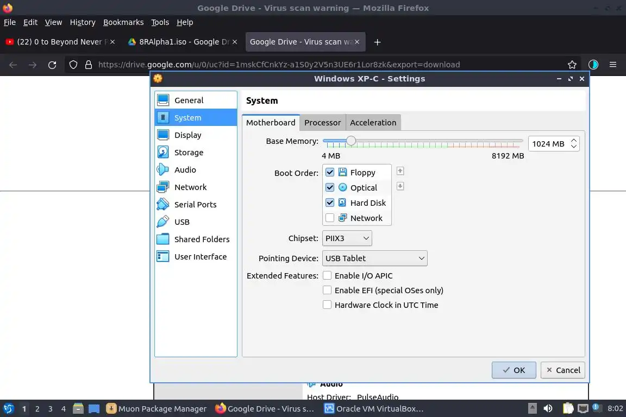Image resolution: width=626 pixels, height=417 pixels.
Task: Open the Tools menu
Action: tap(160, 22)
